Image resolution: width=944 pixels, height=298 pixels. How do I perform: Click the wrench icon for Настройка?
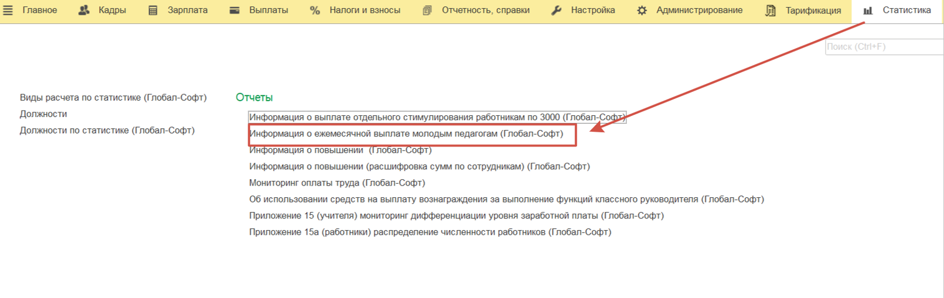pos(556,10)
